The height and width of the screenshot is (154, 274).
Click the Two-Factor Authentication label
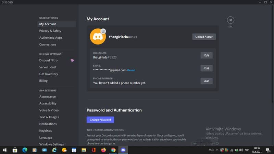click(105, 130)
